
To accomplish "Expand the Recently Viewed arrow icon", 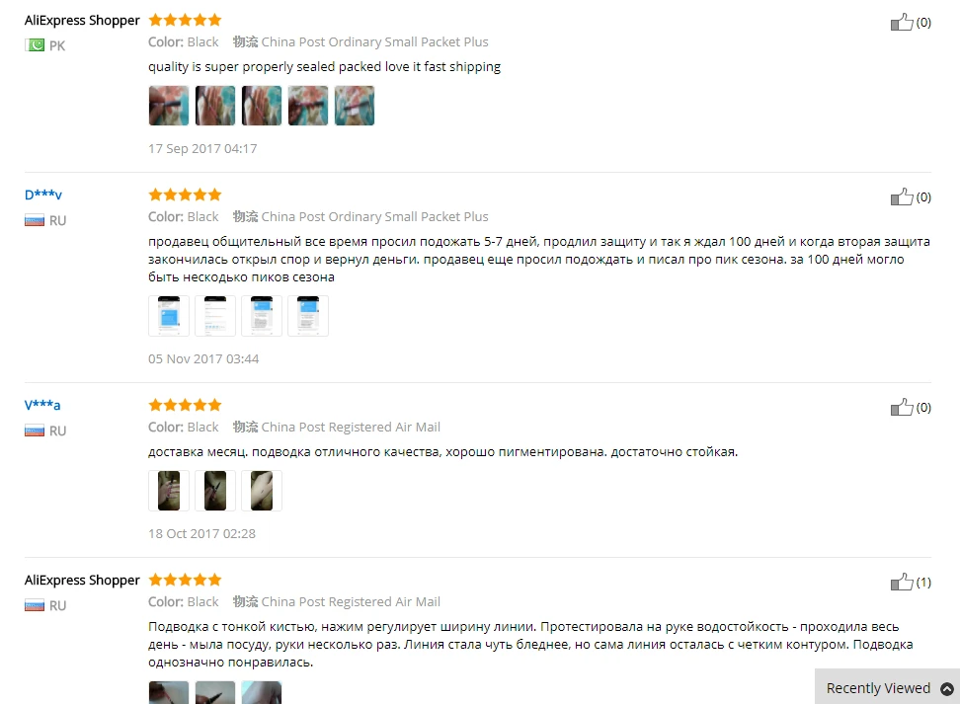I will coord(946,689).
